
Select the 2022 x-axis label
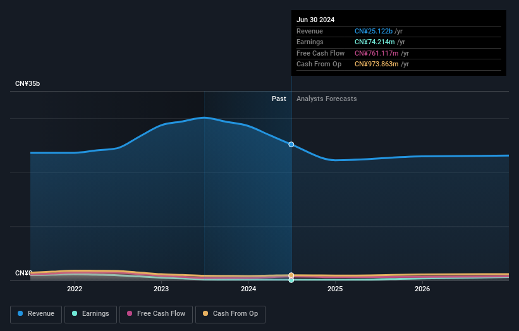[x=75, y=289]
